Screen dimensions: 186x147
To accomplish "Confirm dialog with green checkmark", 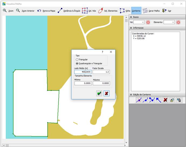I will (99, 93).
